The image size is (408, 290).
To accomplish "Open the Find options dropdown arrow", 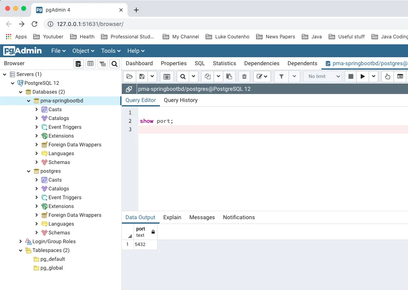I will point(194,76).
